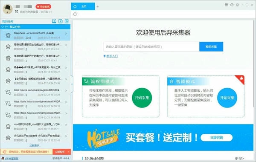This screenshot has height=162, width=256.
Task: Collapse the 默认分组 group
Action: (x=3, y=27)
